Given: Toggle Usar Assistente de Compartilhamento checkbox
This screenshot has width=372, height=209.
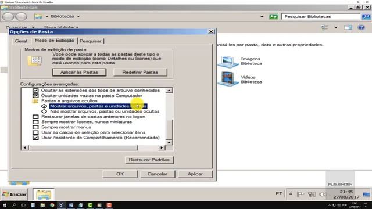Looking at the screenshot, I should tap(35, 138).
